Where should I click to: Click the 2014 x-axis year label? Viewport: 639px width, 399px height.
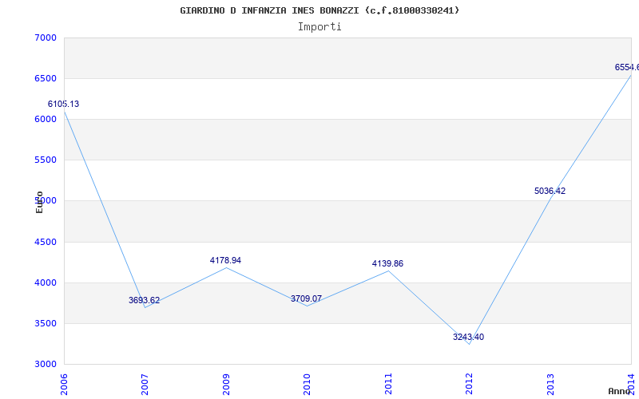tap(631, 384)
